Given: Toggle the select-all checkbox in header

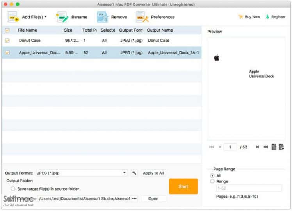Looking at the screenshot, I should pos(7,30).
